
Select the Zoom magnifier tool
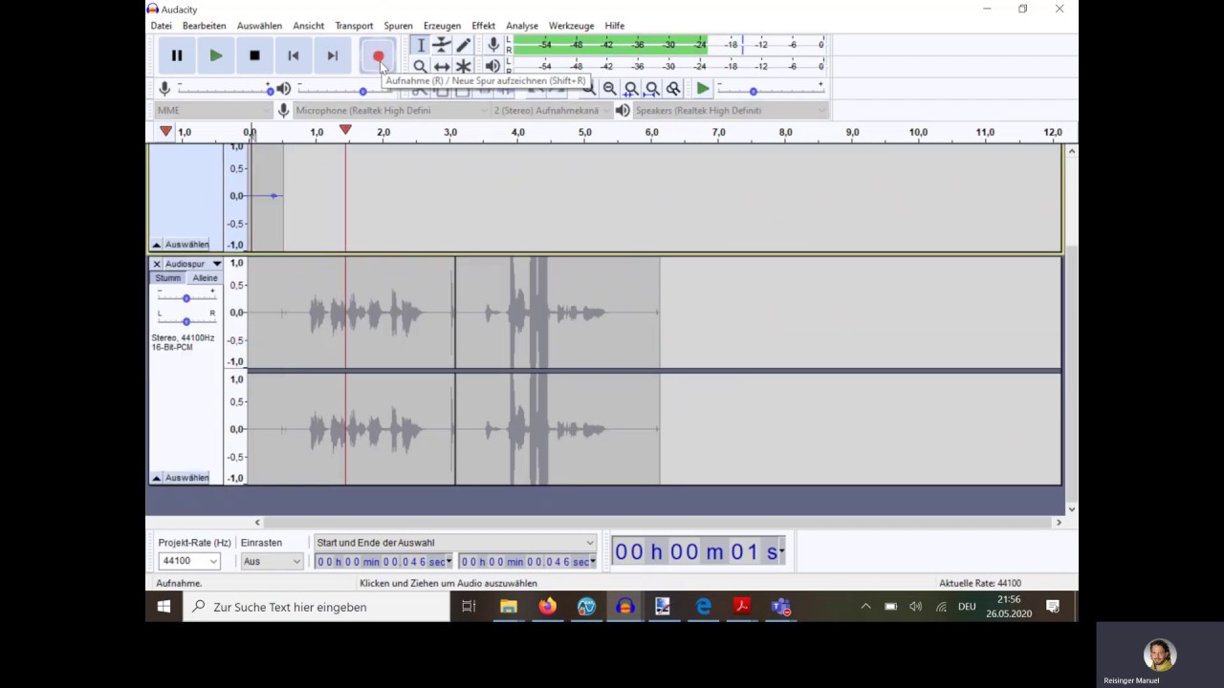tap(420, 66)
